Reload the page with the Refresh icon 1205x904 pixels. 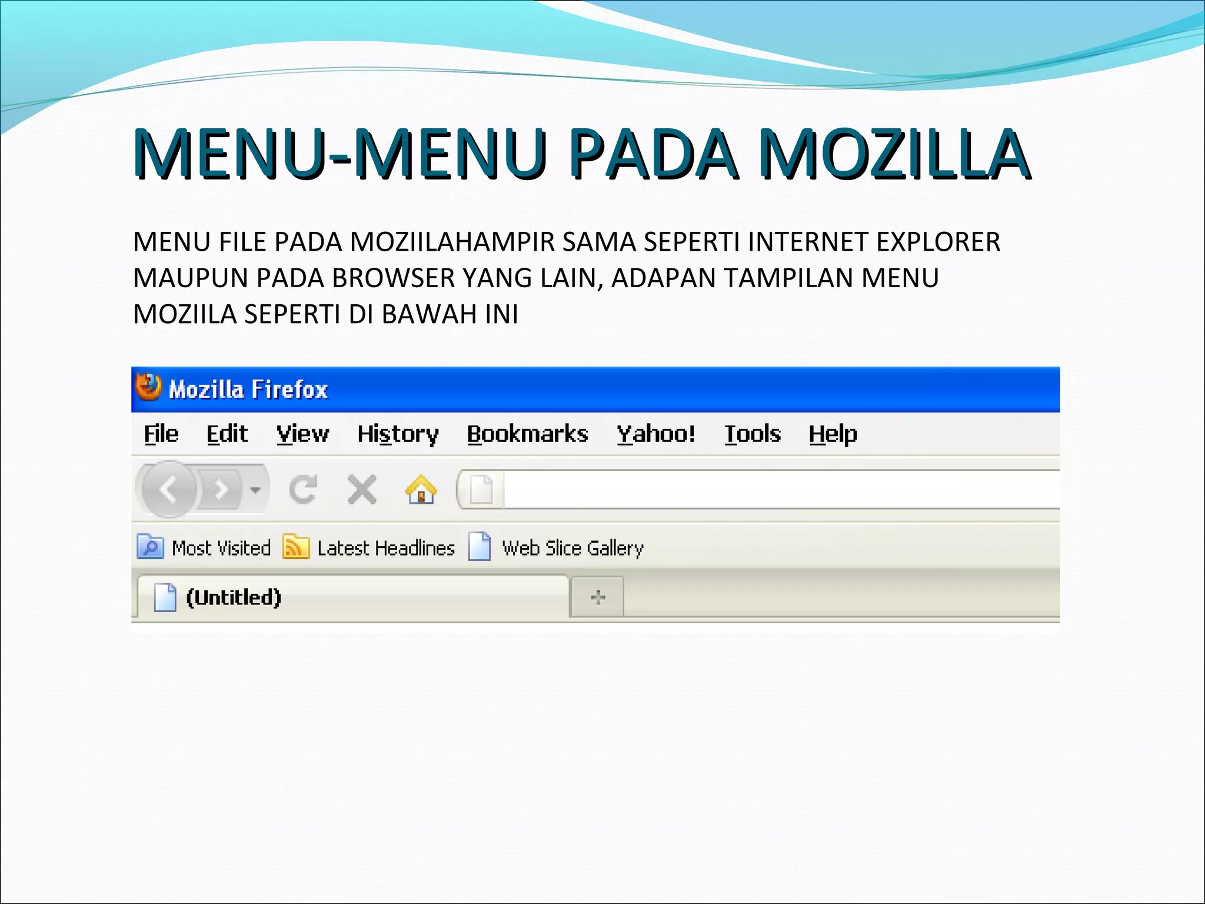click(x=303, y=489)
